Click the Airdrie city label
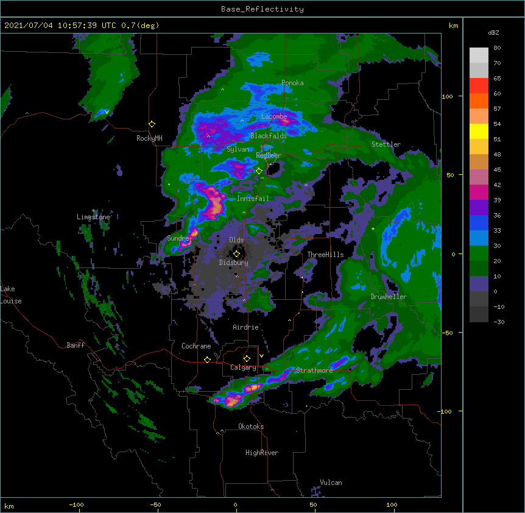This screenshot has height=513, width=525. (246, 327)
